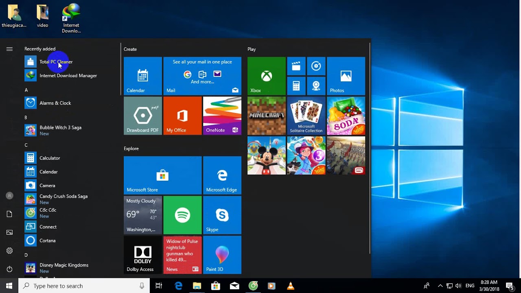Click the Play tile group header
The width and height of the screenshot is (521, 293).
(252, 49)
